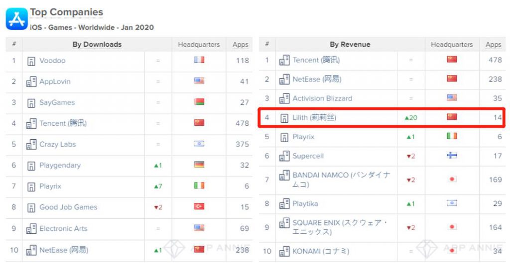
Task: Click the company icon beside Good Job Games
Action: pos(31,207)
